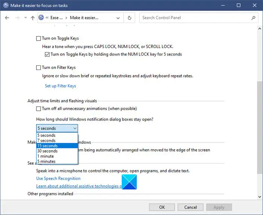
Task: Open the double-chevron breadcrumb overflow
Action: pos(47,18)
